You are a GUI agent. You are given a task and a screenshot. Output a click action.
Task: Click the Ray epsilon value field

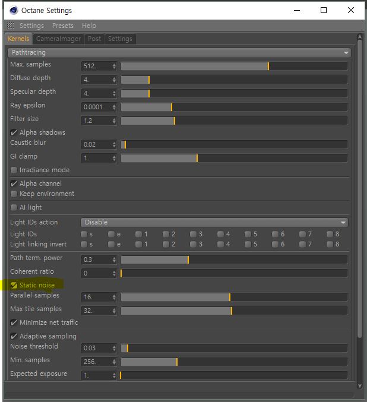coord(96,107)
